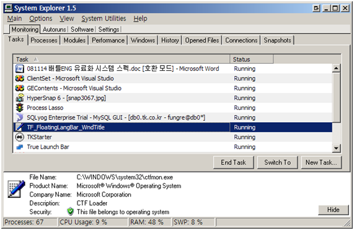This screenshot has height=230, width=354.
Task: Click the Microsoft Word document task icon
Action: pos(20,69)
